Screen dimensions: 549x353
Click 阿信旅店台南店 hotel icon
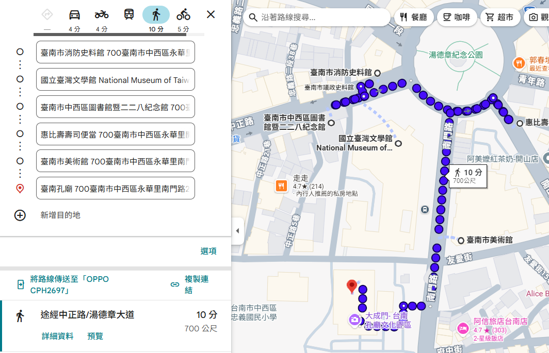(463, 328)
